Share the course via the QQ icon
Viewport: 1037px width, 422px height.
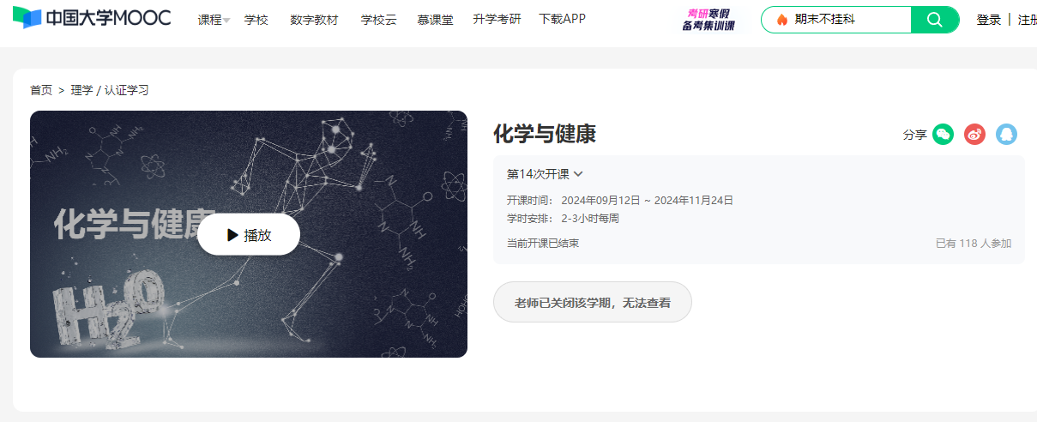(x=1006, y=134)
